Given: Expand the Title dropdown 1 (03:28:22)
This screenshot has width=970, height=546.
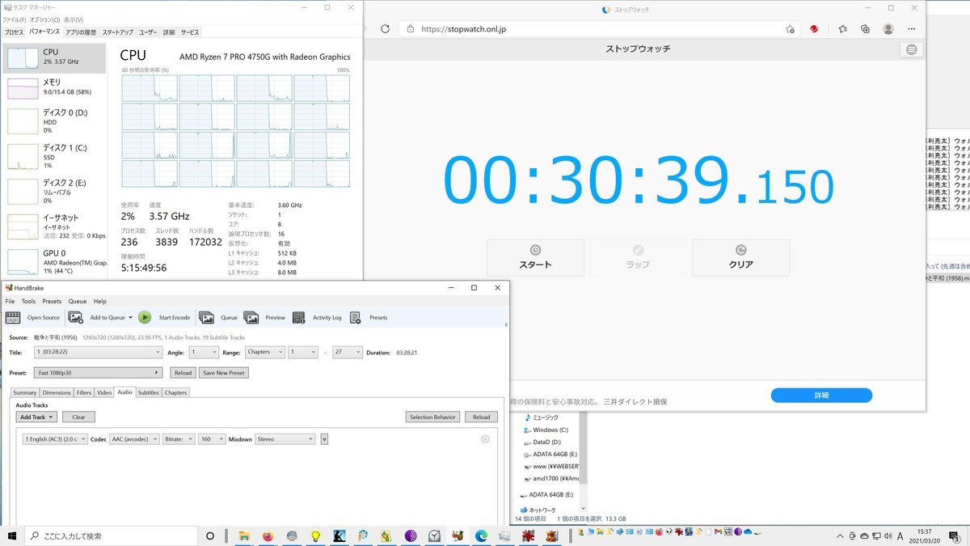Looking at the screenshot, I should (x=97, y=353).
